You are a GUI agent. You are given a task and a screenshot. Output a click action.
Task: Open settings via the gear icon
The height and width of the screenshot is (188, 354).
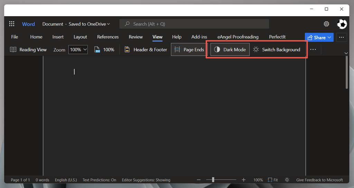pyautogui.click(x=326, y=24)
